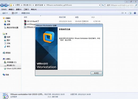Select 计算机 in navigation pane
The width and height of the screenshot is (138, 99).
[8, 59]
